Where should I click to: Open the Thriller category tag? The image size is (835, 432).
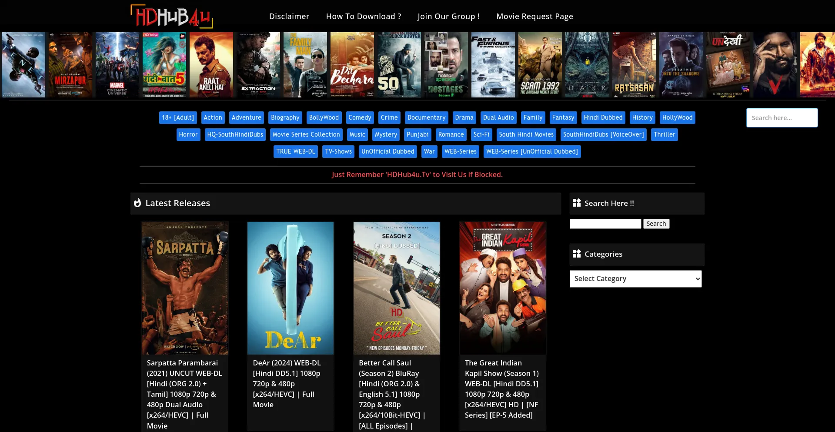coord(665,134)
